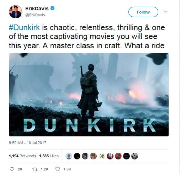Screen dimensions: 180x174
Task: Open the Dunkirk poster image
Action: point(89,95)
